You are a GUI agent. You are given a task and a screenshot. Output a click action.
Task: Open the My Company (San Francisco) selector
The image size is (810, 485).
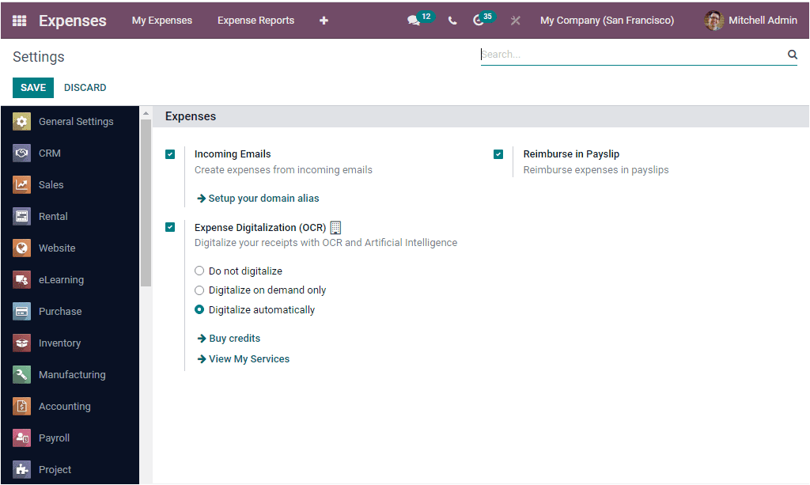coord(607,20)
